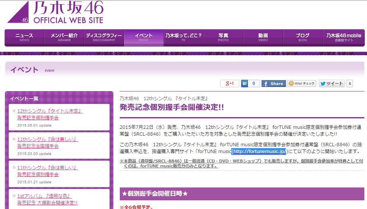Open the 動画 VIDEO menu
The image size is (367, 209).
pos(263,37)
